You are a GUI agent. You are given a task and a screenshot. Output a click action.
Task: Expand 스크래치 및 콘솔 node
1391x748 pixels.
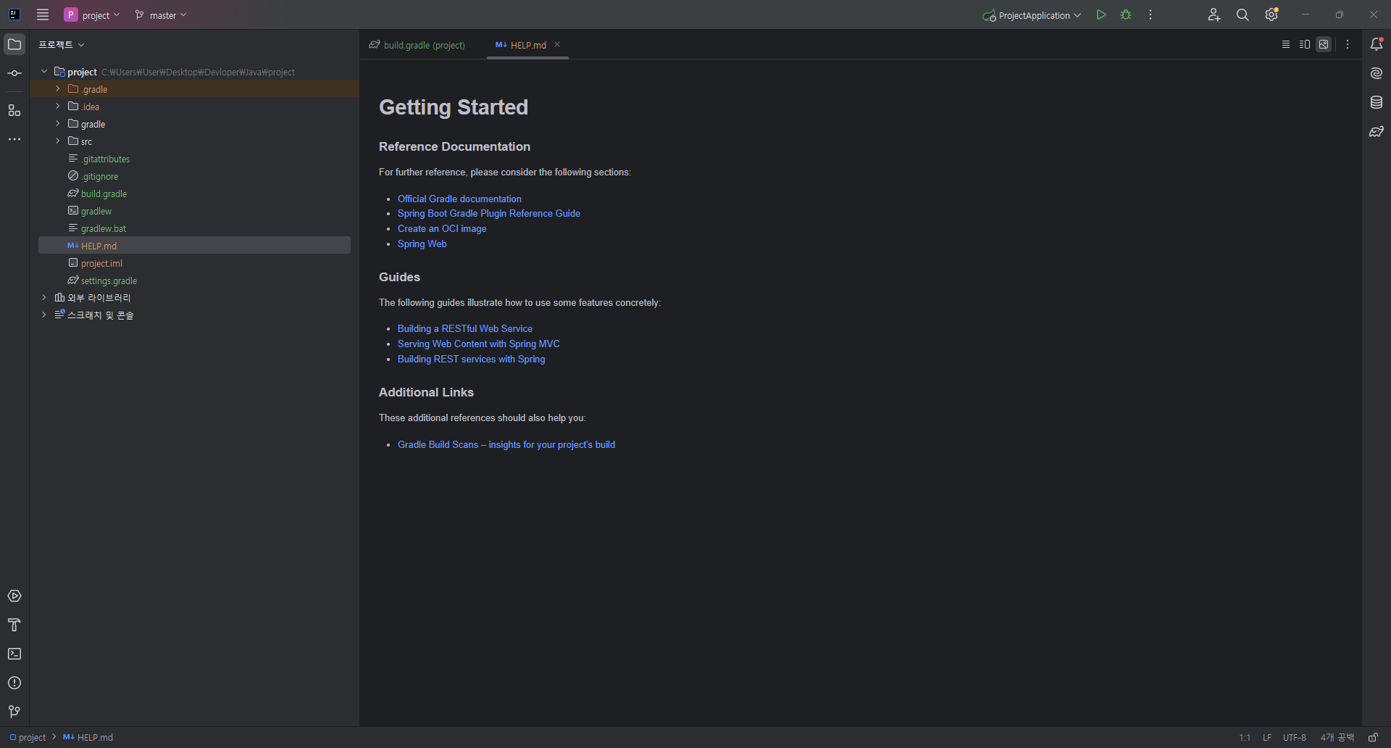(x=44, y=315)
